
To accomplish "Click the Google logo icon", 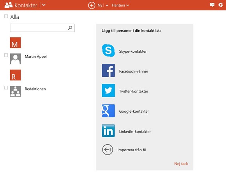I will [108, 111].
